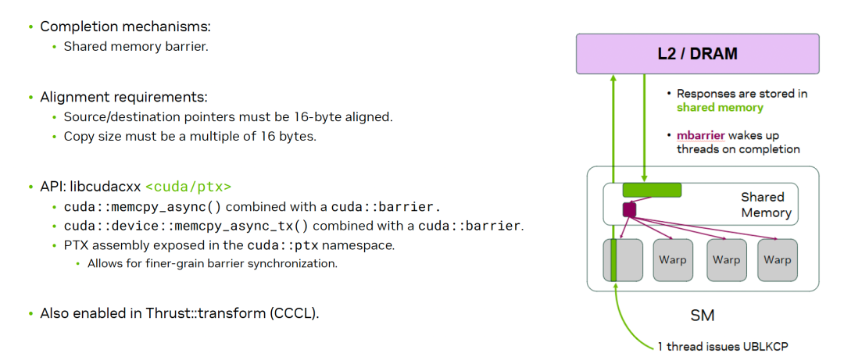Click the Thrust::transform (CCCL) bullet
844x364 pixels.
tap(180, 313)
